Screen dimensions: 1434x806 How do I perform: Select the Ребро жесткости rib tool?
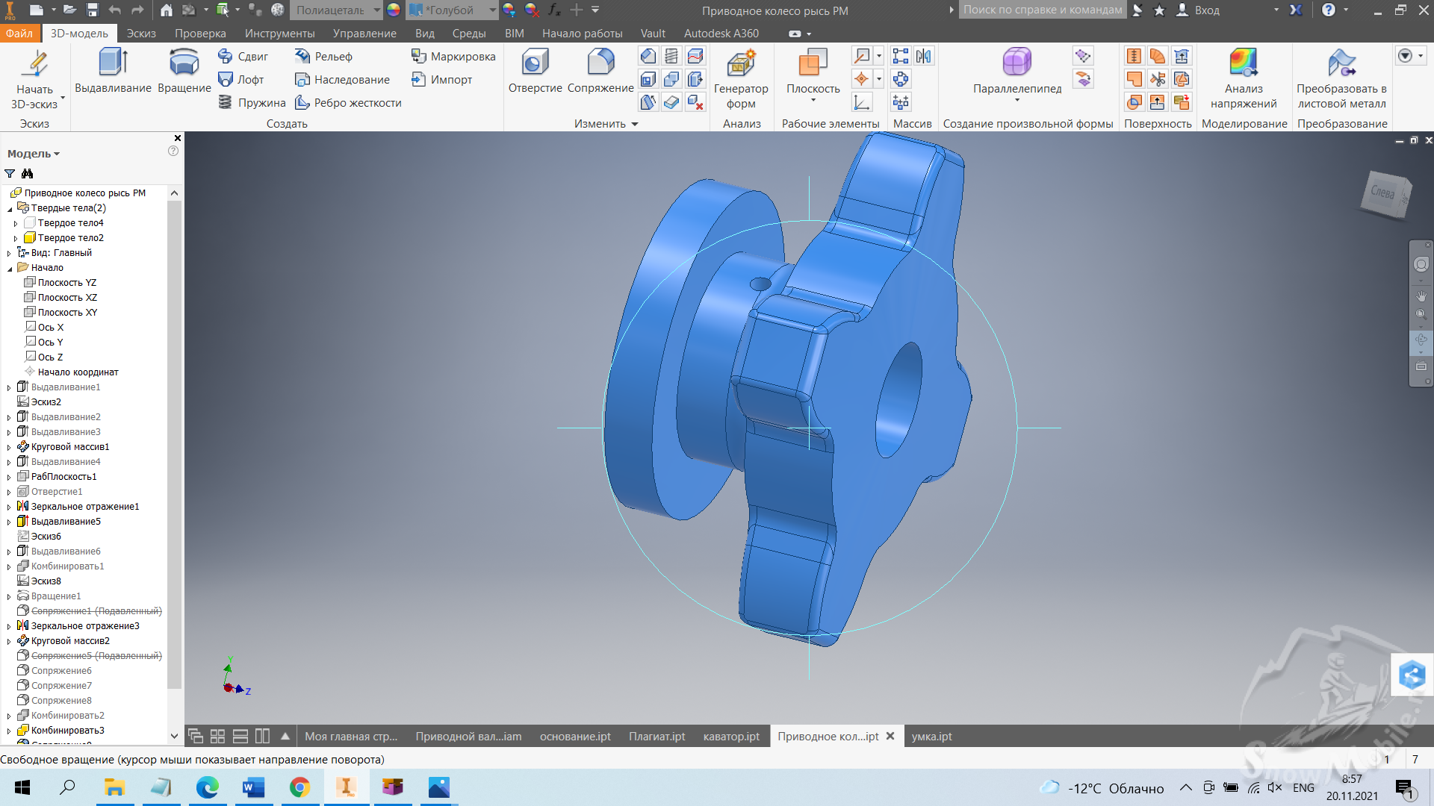point(348,102)
